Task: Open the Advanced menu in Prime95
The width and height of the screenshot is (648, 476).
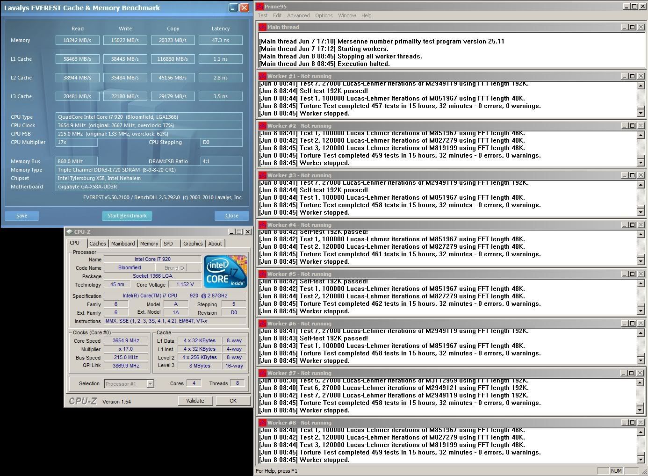Action: pos(298,15)
